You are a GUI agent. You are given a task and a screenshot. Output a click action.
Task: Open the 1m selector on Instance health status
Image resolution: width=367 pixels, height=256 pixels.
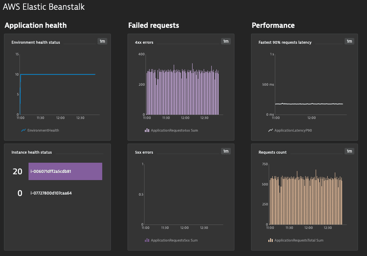click(x=102, y=152)
